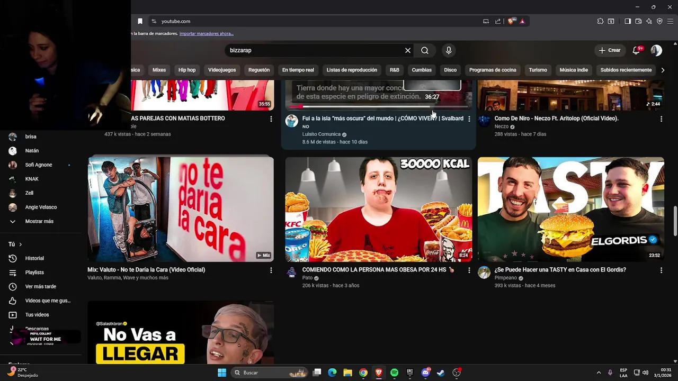Toggle the browser sidebar panel icon
The height and width of the screenshot is (381, 678).
point(628,21)
